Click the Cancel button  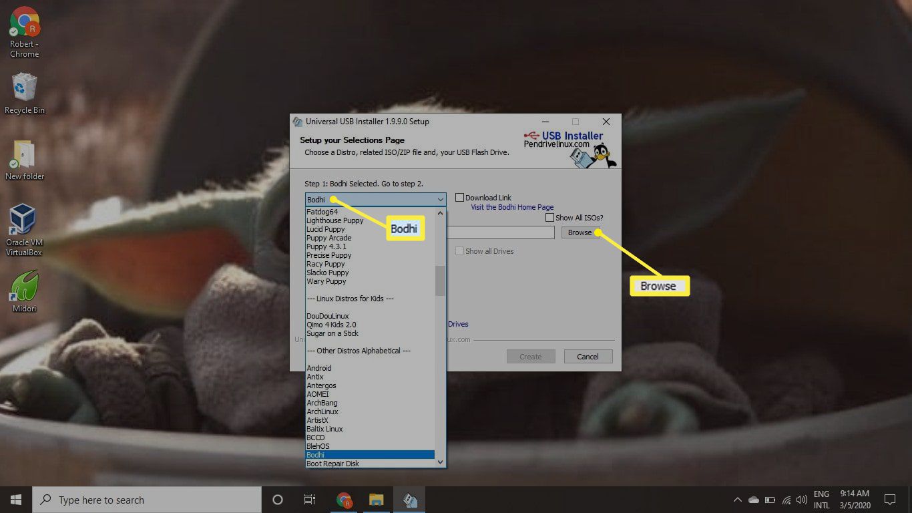(x=588, y=356)
